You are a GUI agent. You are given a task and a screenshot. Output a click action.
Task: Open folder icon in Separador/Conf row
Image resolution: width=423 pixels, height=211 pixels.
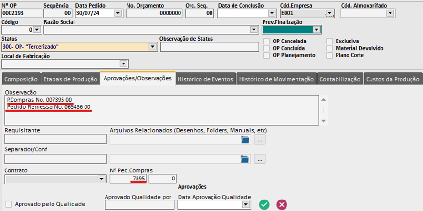245,159
